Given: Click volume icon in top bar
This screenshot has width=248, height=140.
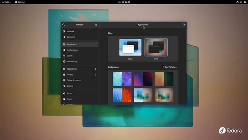Looking at the screenshot, I should [241, 2].
